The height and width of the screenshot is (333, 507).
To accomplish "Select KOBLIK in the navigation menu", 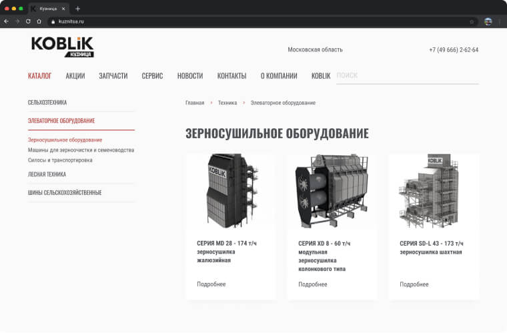I will 321,76.
